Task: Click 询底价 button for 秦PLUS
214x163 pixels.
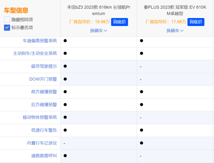Action: tap(196, 22)
